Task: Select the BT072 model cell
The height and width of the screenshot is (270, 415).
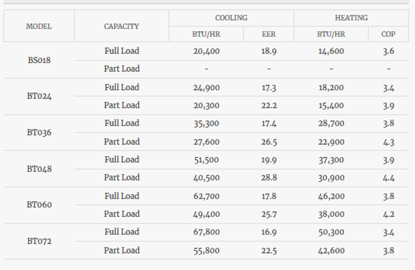Action: 39,241
